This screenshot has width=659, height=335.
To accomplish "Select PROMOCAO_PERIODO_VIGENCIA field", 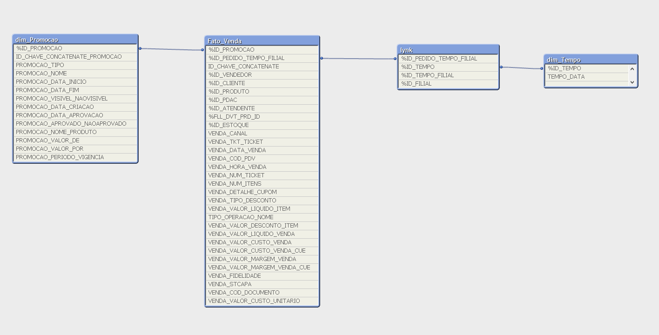I will tap(75, 157).
